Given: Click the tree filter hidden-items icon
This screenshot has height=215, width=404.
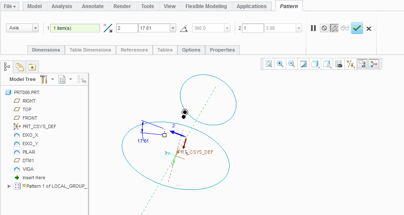Looking at the screenshot, I should 81,80.
